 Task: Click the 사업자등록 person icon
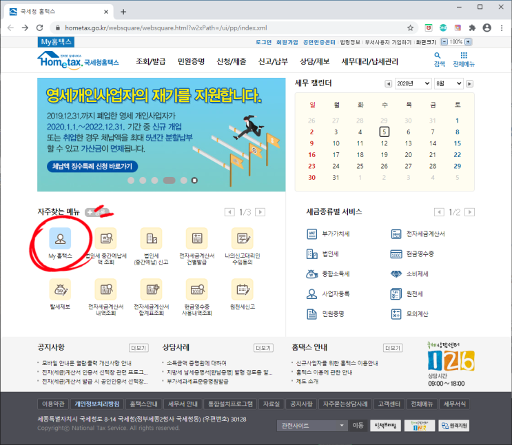tap(312, 294)
